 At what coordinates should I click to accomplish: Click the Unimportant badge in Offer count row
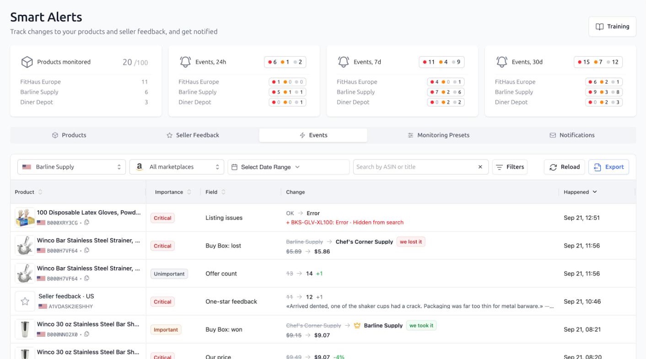(169, 274)
